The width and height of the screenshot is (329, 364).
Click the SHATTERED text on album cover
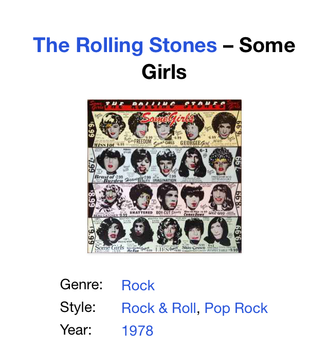click(x=141, y=212)
